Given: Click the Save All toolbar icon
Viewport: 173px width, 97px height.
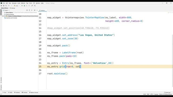Looking at the screenshot, I should (x=4, y=6).
